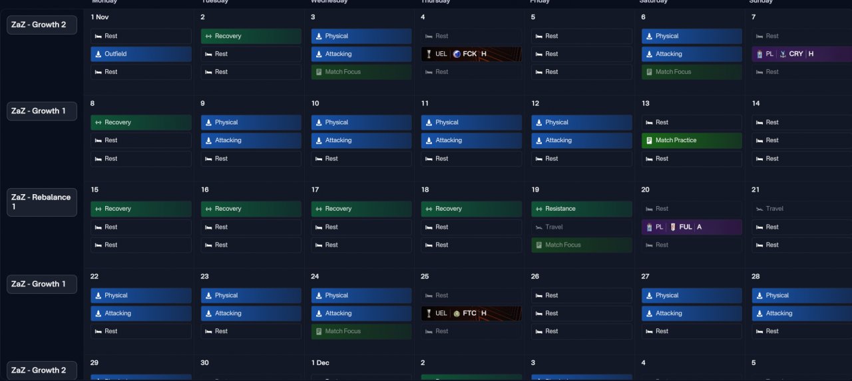Click the Recovery icon on 16 Nov

pos(208,209)
